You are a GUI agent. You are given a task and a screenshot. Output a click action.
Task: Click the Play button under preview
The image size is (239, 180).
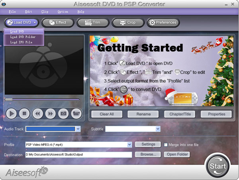(11, 113)
